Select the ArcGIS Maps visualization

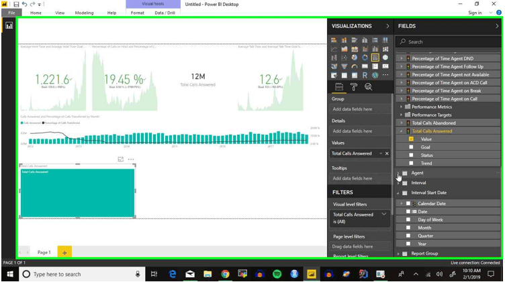[x=375, y=75]
